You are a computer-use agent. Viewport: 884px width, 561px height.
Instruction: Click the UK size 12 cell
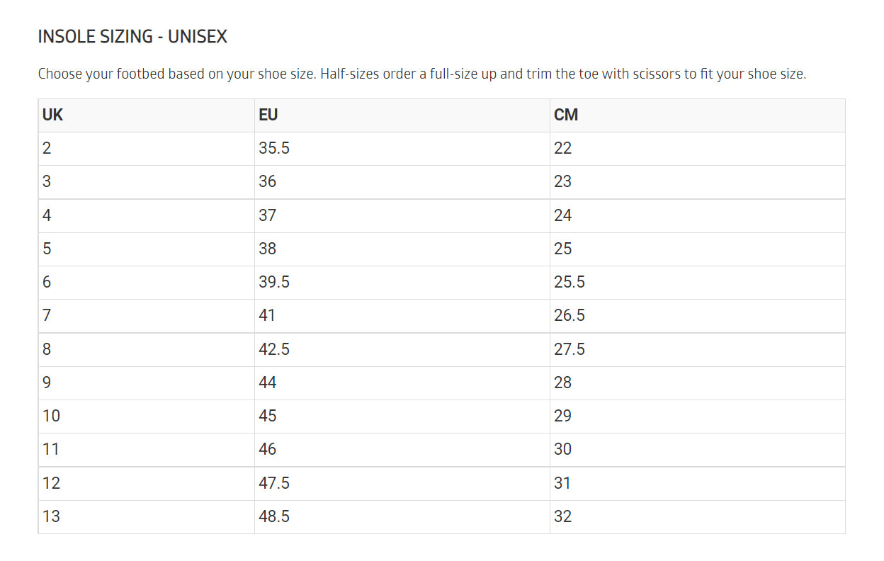tap(52, 483)
